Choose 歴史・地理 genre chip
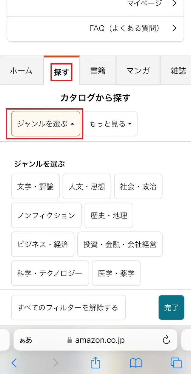This screenshot has height=374, width=191. [109, 215]
